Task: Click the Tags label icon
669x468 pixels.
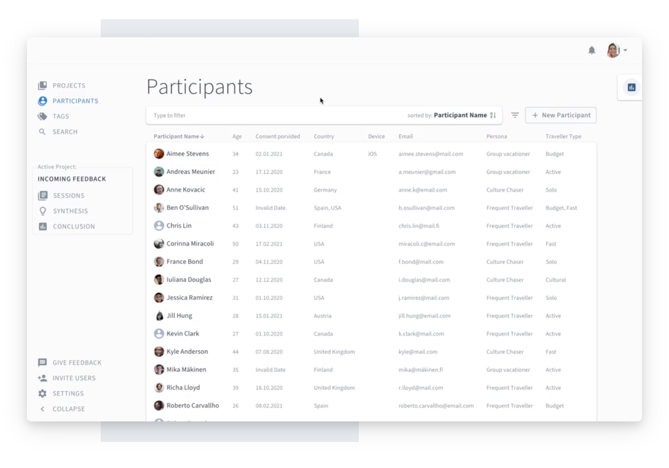Action: click(42, 116)
